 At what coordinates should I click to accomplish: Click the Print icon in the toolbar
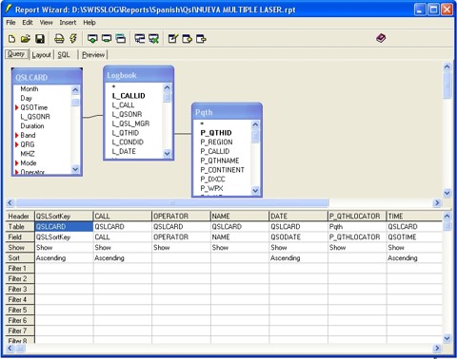pos(59,39)
